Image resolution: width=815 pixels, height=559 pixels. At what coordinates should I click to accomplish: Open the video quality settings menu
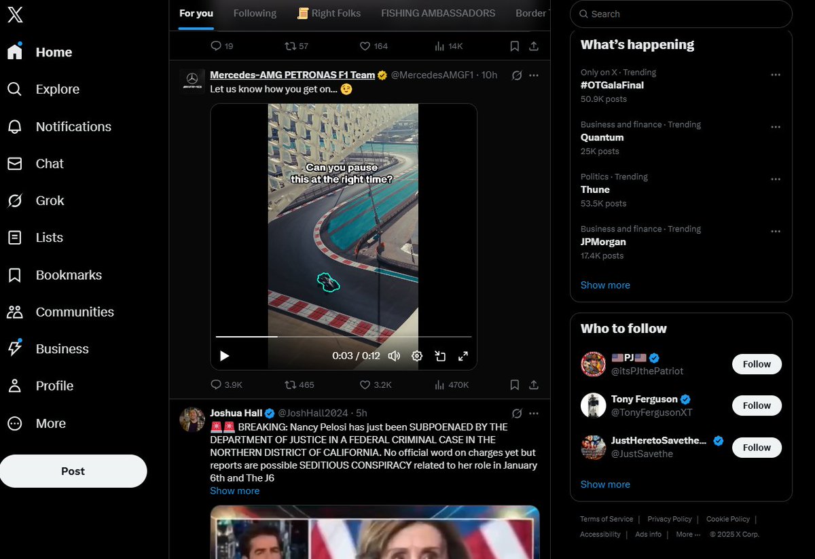coord(417,355)
